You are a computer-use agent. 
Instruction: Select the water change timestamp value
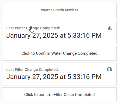54,36
